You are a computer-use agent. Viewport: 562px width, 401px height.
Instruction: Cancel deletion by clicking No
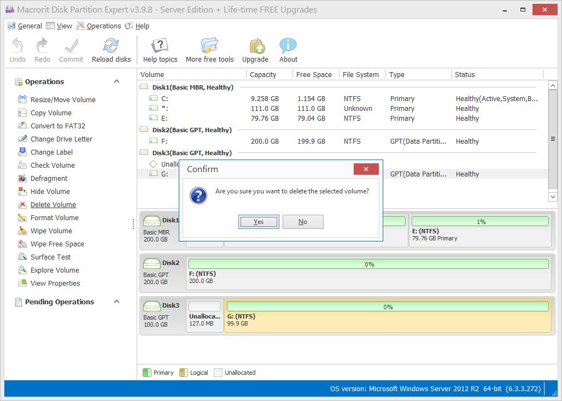click(x=303, y=222)
